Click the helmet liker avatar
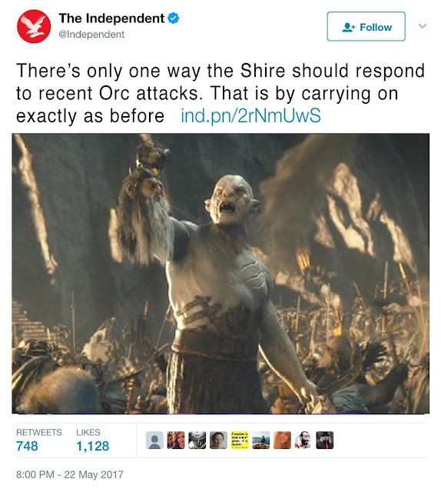The width and height of the screenshot is (441, 492). coord(197,440)
